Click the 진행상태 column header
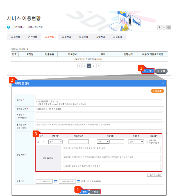The image size is (177, 196). pos(128,54)
